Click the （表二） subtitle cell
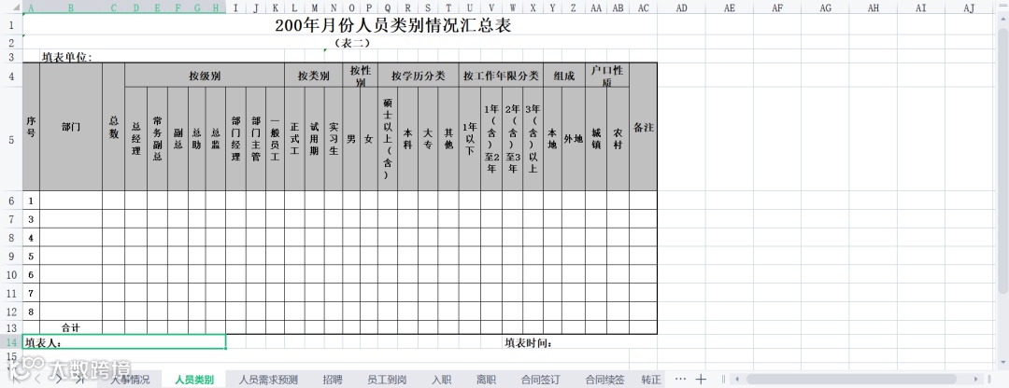Viewport: 1009px width, 388px height. click(352, 43)
